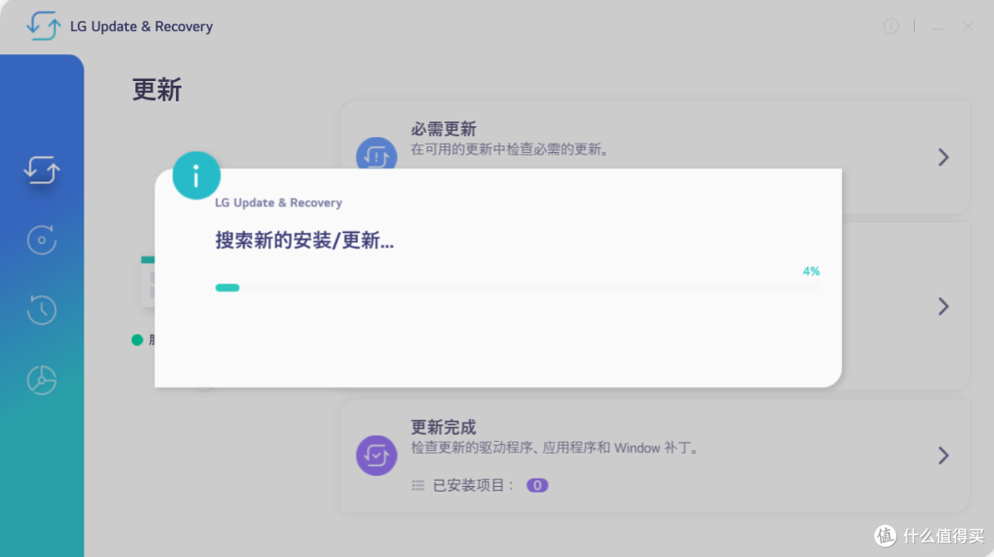
Task: Click the 检查更新的驱动程序 description text
Action: (x=555, y=447)
